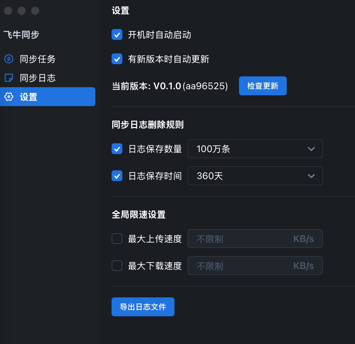
Task: Disable 开机时自动启动 checkbox
Action: 117,35
